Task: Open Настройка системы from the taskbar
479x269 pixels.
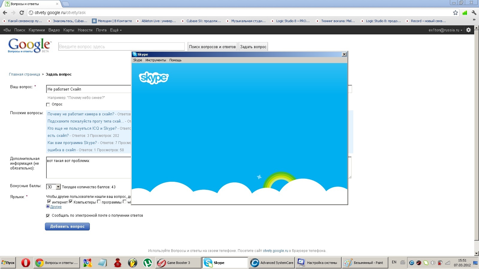Action: (x=319, y=263)
